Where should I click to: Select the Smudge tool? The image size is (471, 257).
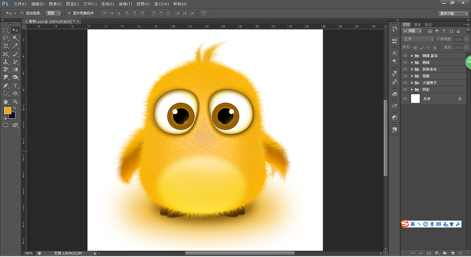pos(6,77)
